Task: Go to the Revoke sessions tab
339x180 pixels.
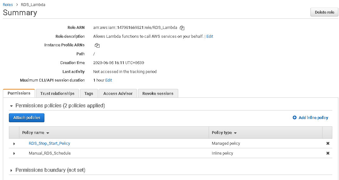Action: 158,94
